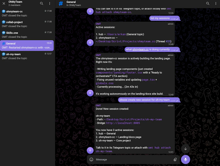The width and height of the screenshot is (220, 166).
Task: Focus the Message input field
Action: (133, 159)
